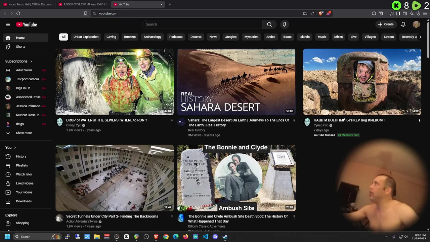This screenshot has width=430, height=242.
Task: Select the Urban Exploration chip
Action: pyautogui.click(x=86, y=37)
